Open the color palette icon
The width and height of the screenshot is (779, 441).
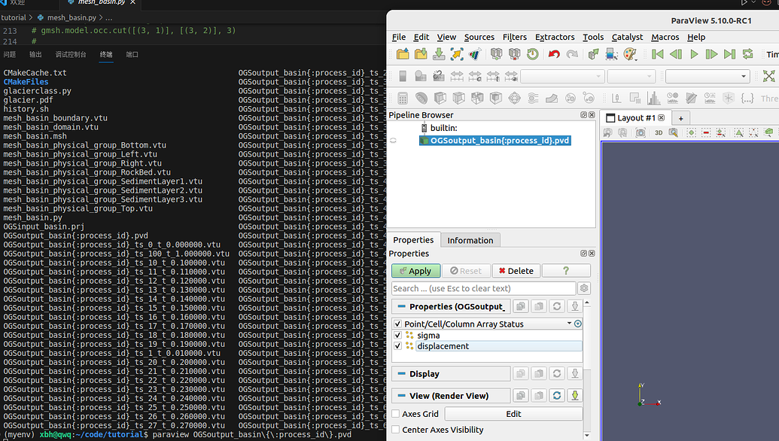(x=630, y=54)
